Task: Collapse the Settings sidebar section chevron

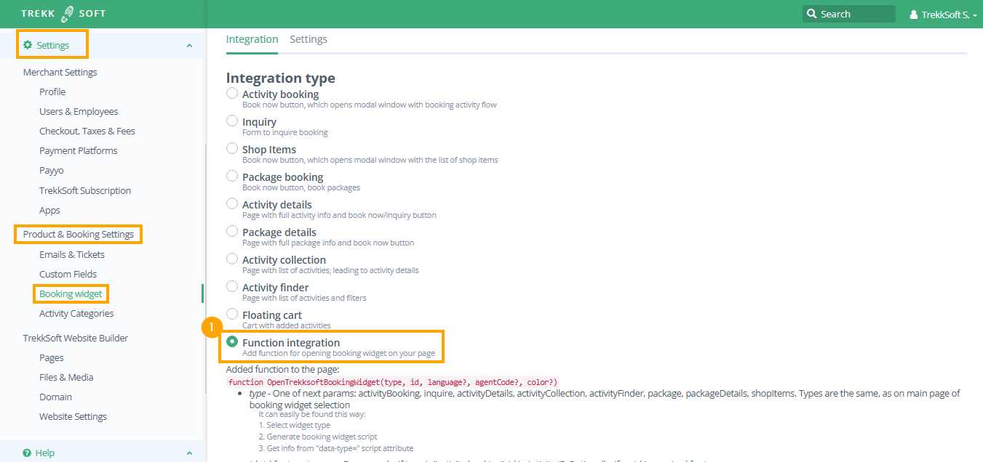Action: tap(189, 46)
